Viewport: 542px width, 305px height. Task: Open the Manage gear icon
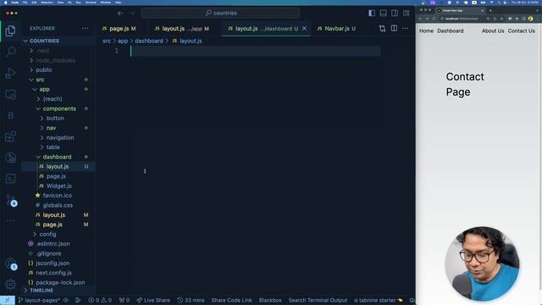(x=10, y=285)
